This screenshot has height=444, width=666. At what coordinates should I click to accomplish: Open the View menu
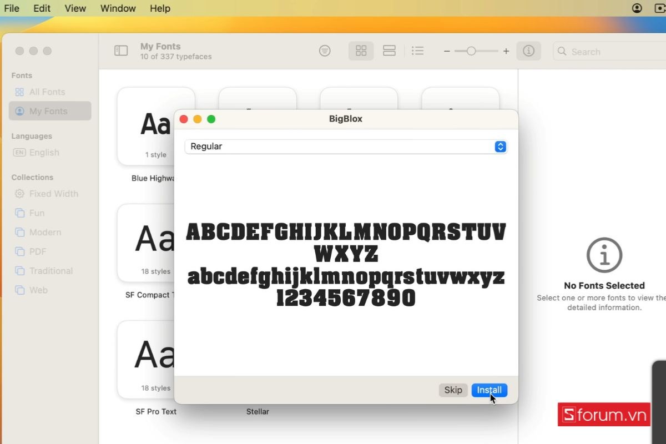tap(75, 8)
